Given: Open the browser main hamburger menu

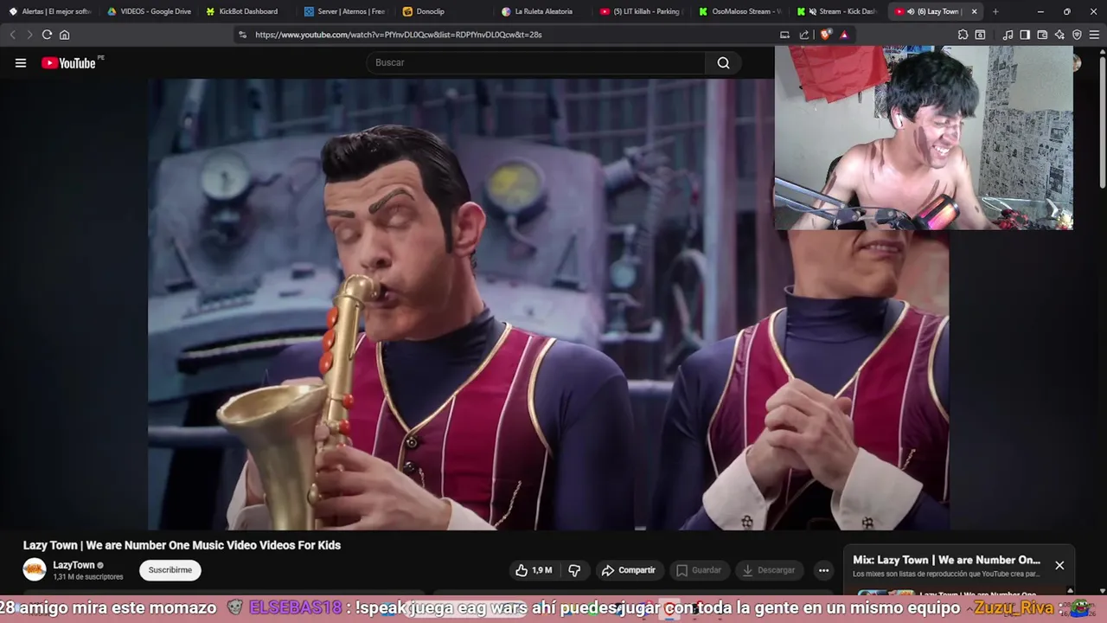Looking at the screenshot, I should [1094, 35].
